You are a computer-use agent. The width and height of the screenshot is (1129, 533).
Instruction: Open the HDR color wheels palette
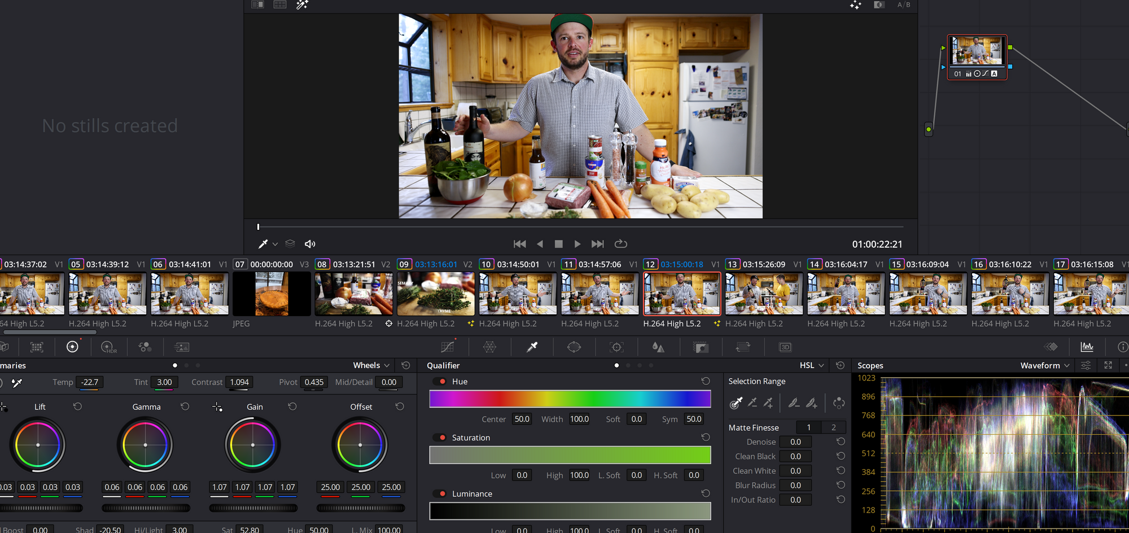click(x=108, y=347)
